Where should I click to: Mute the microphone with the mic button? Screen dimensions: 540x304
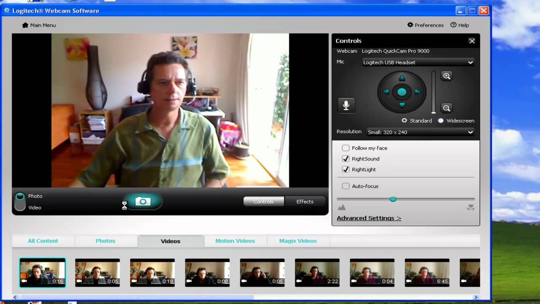click(346, 105)
